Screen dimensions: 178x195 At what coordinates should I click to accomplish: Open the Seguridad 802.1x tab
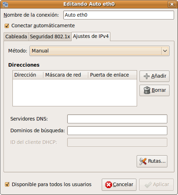click(50, 37)
